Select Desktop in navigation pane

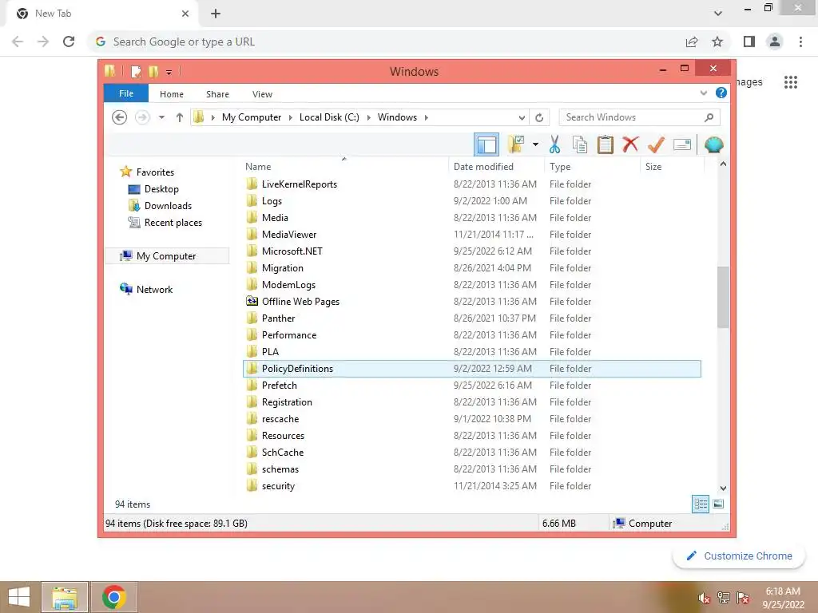point(161,188)
